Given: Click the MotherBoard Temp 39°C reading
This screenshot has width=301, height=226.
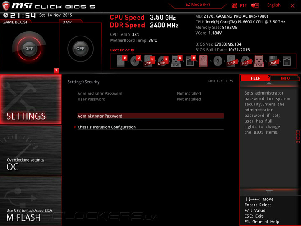Looking at the screenshot, I should tap(134, 40).
